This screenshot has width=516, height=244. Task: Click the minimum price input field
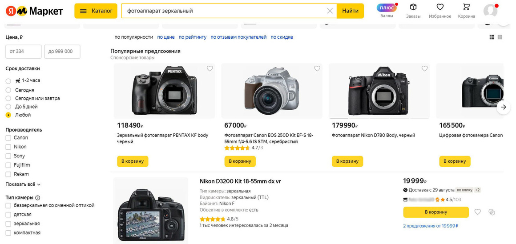coord(24,52)
